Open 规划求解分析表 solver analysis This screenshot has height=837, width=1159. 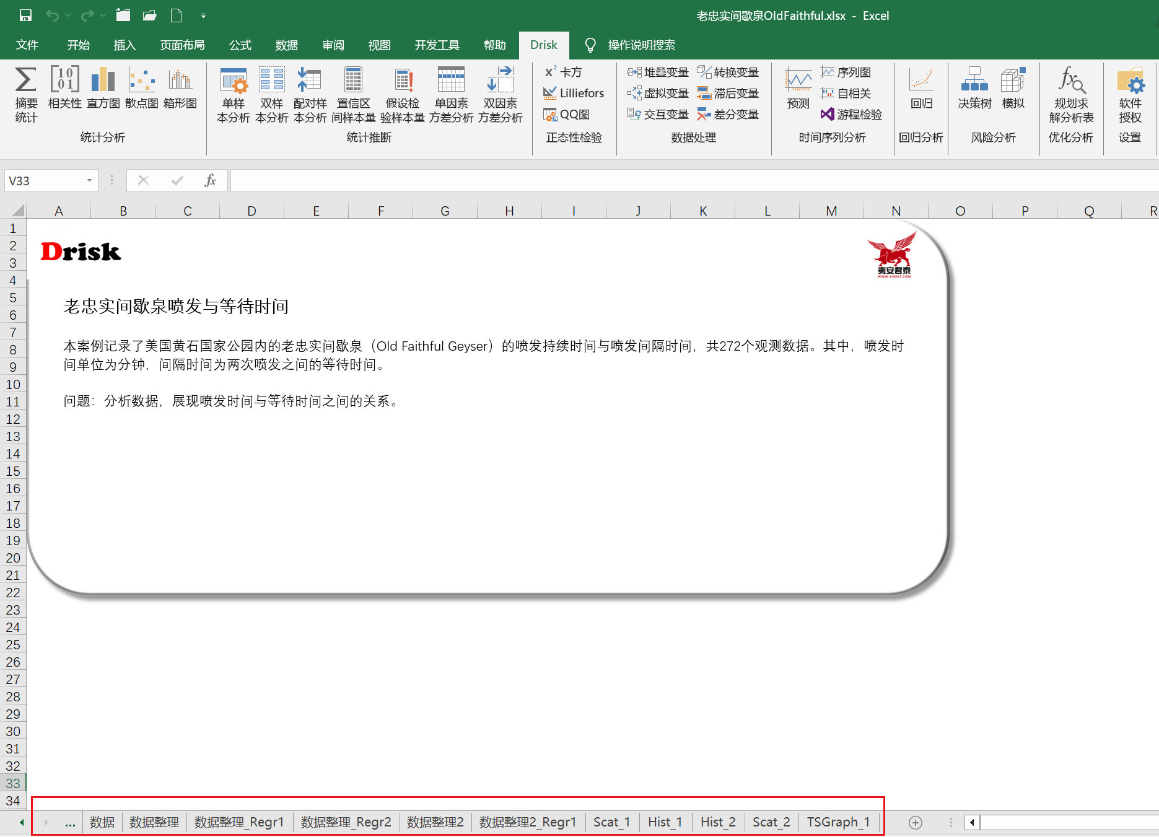pyautogui.click(x=1071, y=95)
